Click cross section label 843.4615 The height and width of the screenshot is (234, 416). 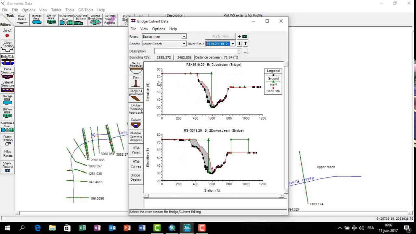point(96,182)
